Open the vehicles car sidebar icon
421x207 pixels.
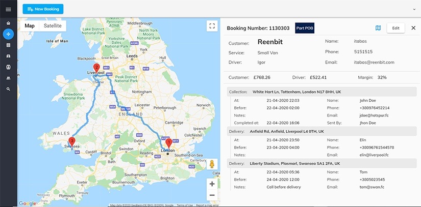(x=8, y=56)
